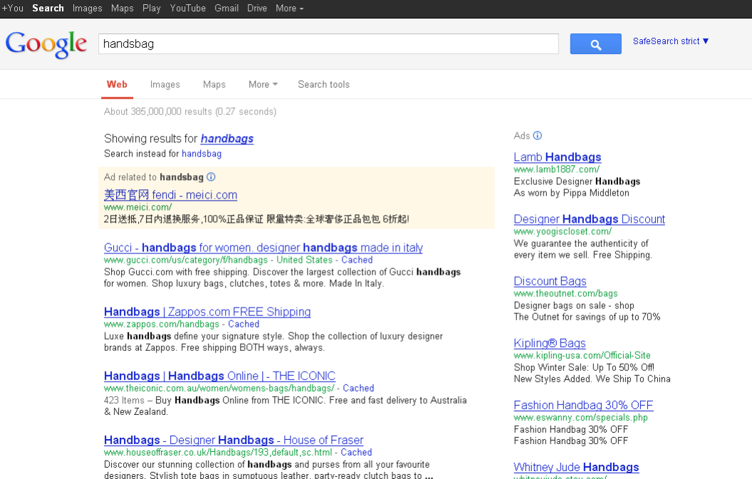
Task: Click info icon beside 'Ad related to handsbag'
Action: click(211, 177)
